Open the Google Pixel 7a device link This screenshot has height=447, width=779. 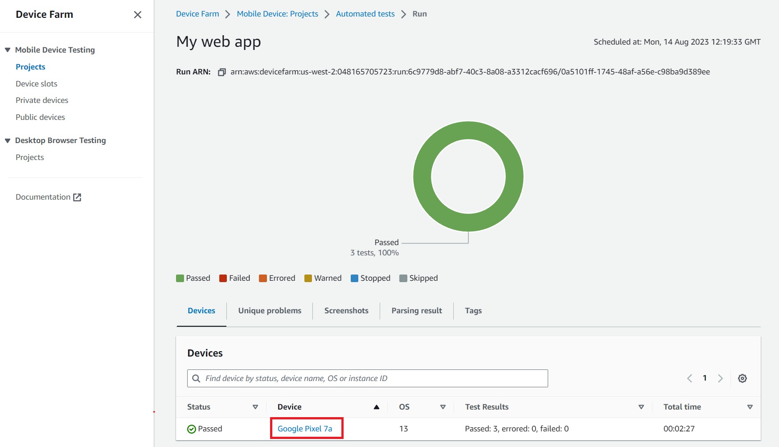[x=305, y=429]
